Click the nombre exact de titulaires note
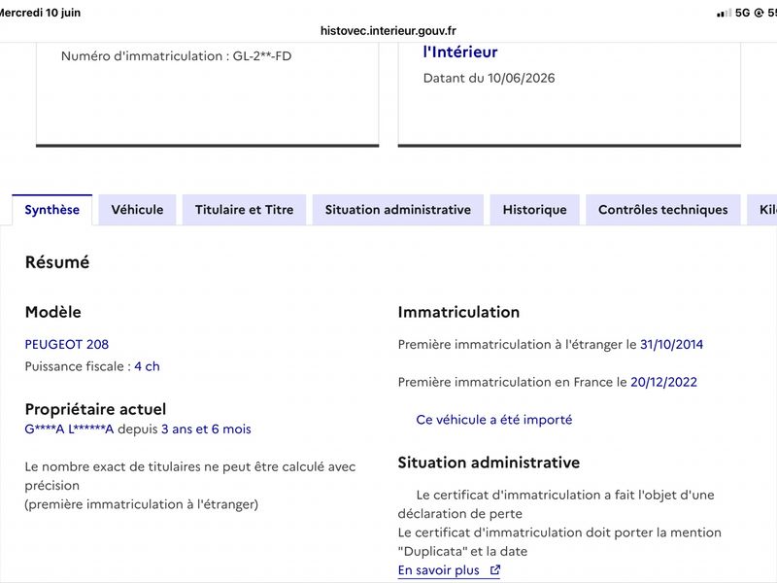777x583 pixels. pyautogui.click(x=190, y=486)
